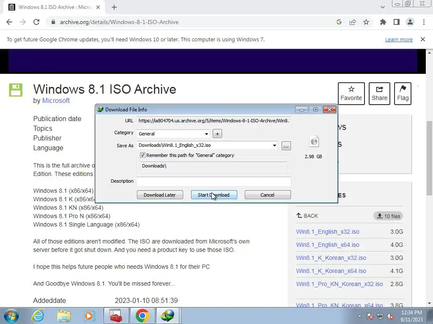
Task: Go back using Chrome's back arrow
Action: 9,22
